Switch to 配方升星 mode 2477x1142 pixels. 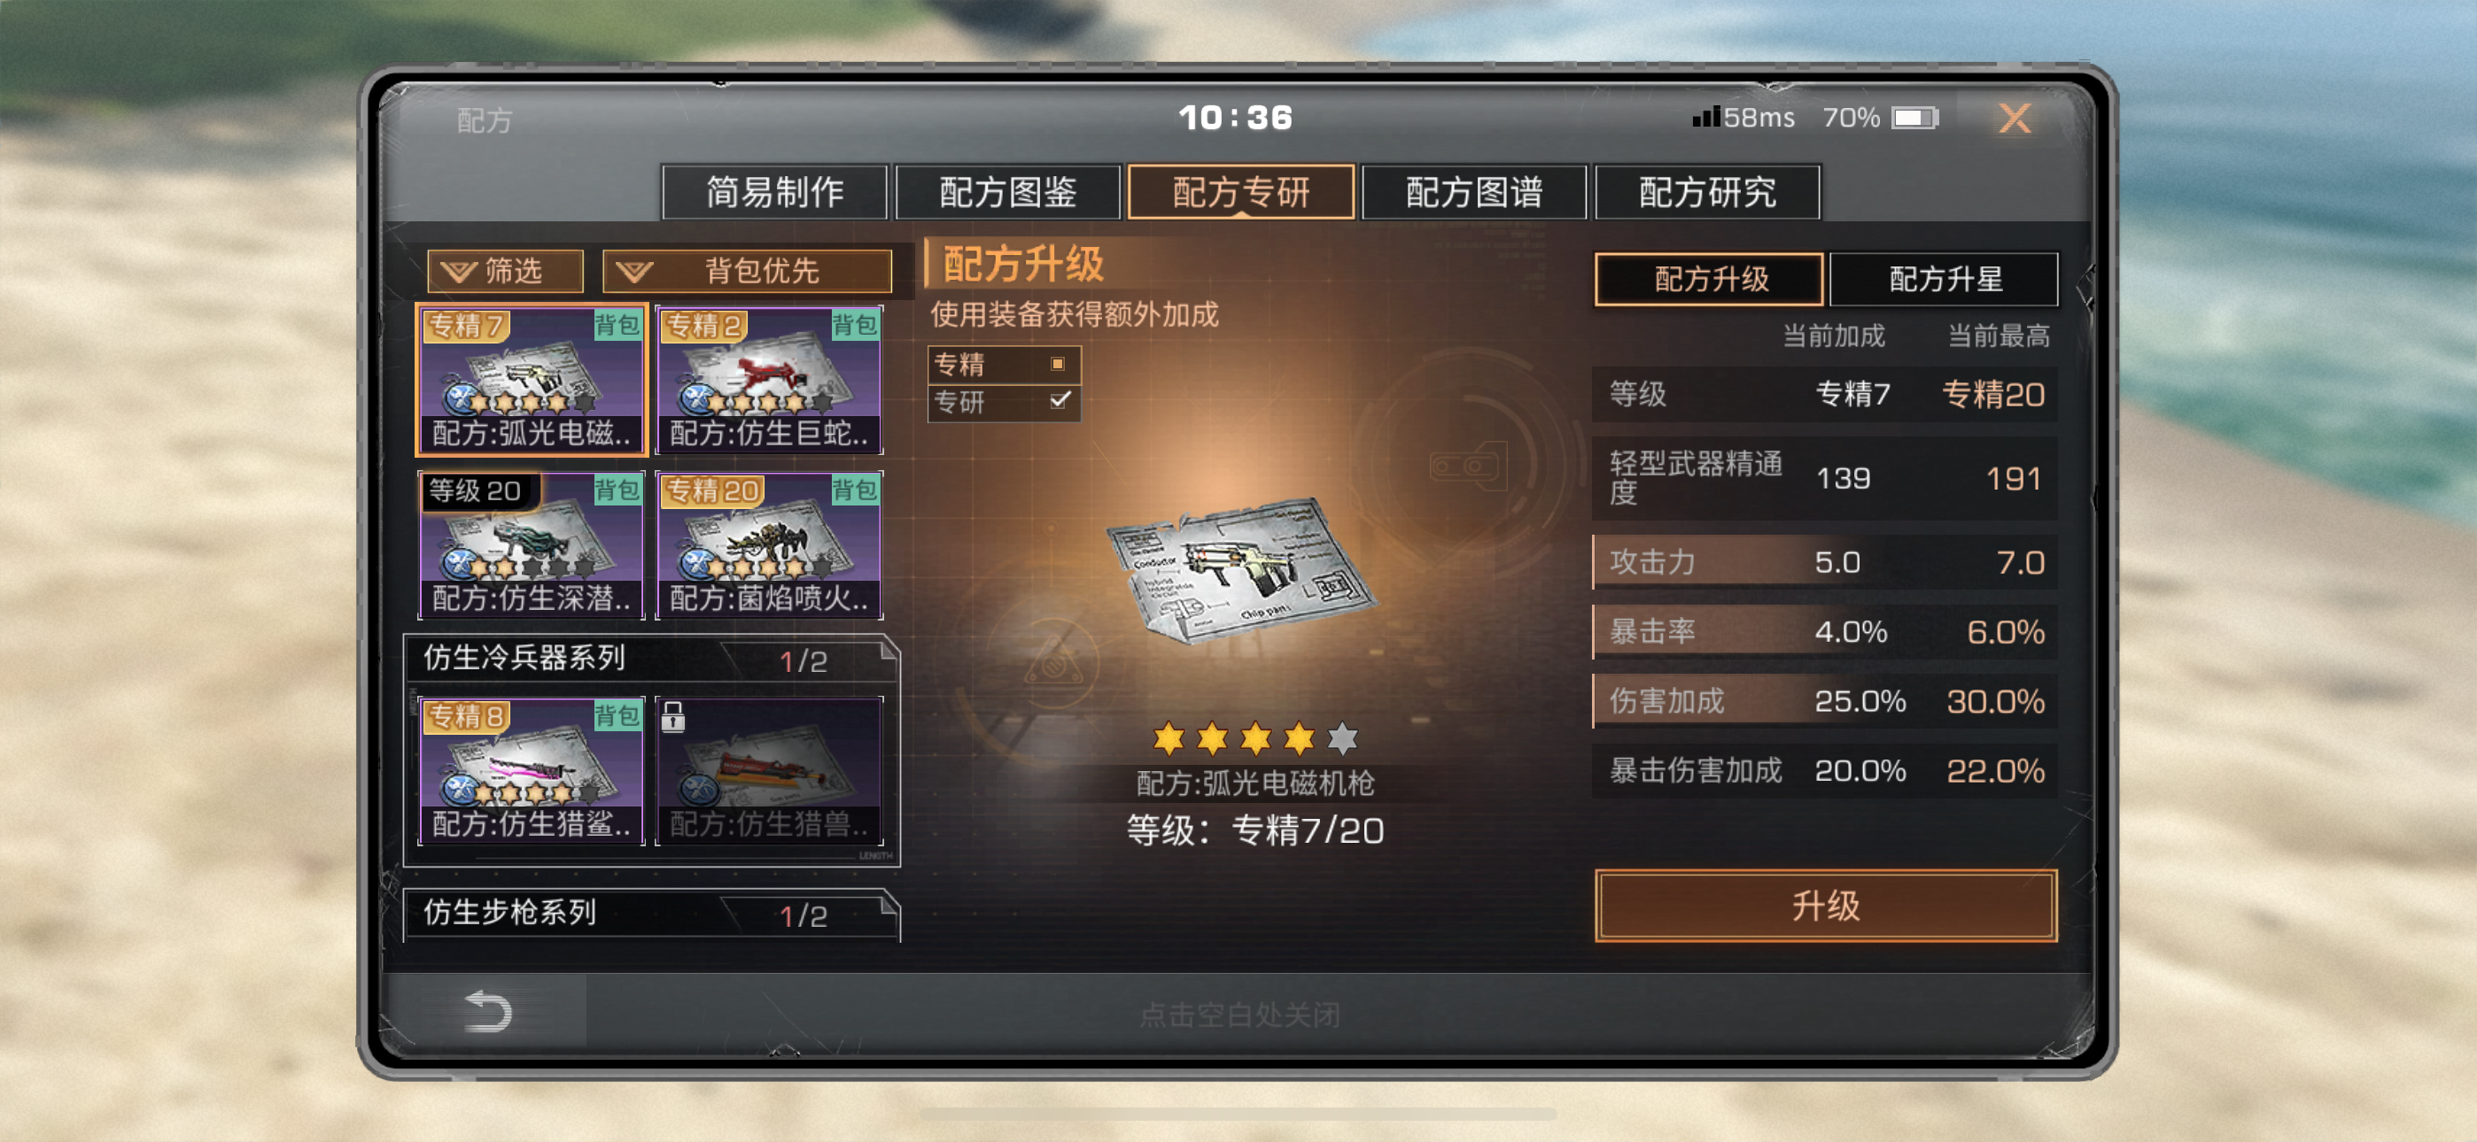pyautogui.click(x=1945, y=279)
